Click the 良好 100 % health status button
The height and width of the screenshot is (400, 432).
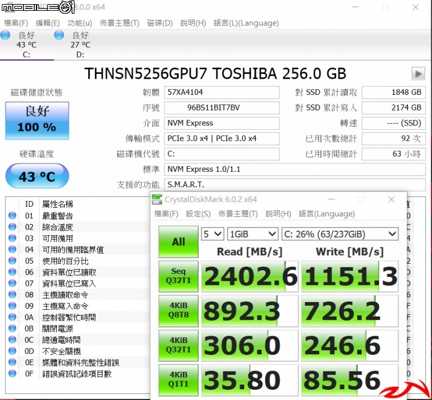pos(37,121)
